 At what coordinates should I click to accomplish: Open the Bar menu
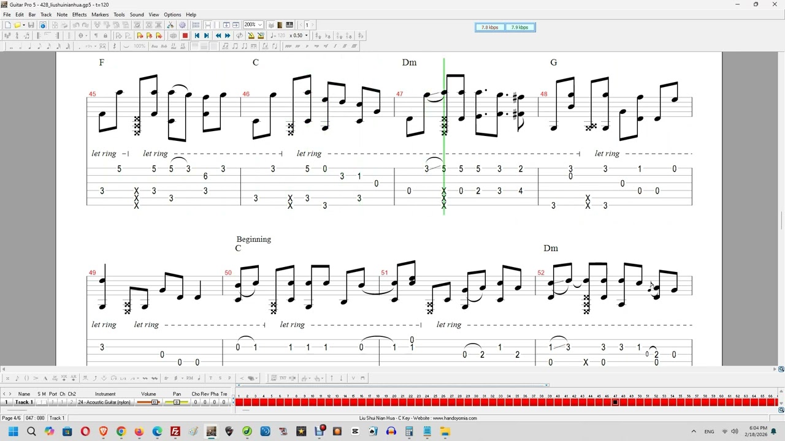click(x=32, y=15)
